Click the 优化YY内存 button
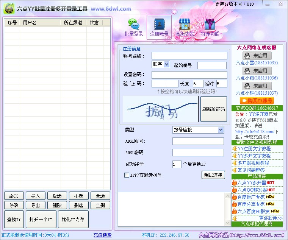The height and width of the screenshot is (240, 288). [x=73, y=219]
